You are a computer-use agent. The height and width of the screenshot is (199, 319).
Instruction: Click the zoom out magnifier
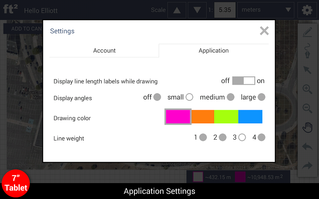tap(307, 108)
